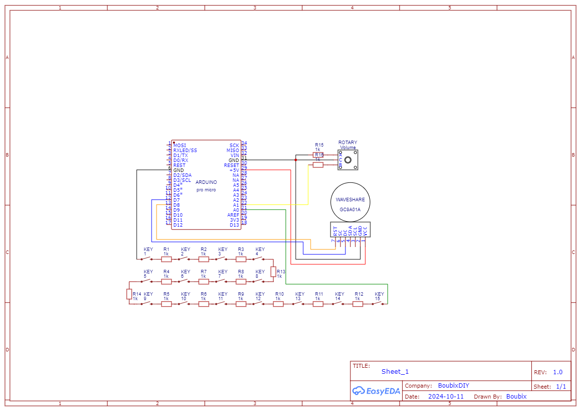This screenshot has width=581, height=411.
Task: Select the 'AREF' pin label on Arduino
Action: [x=234, y=215]
